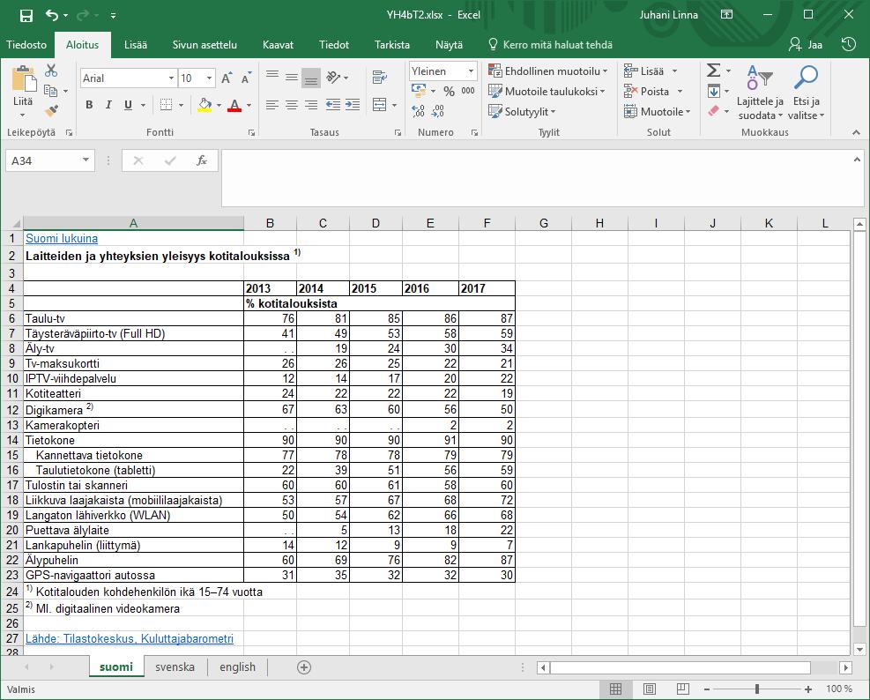Decrease font size with the smaller A
This screenshot has height=700, width=870.
[x=246, y=78]
